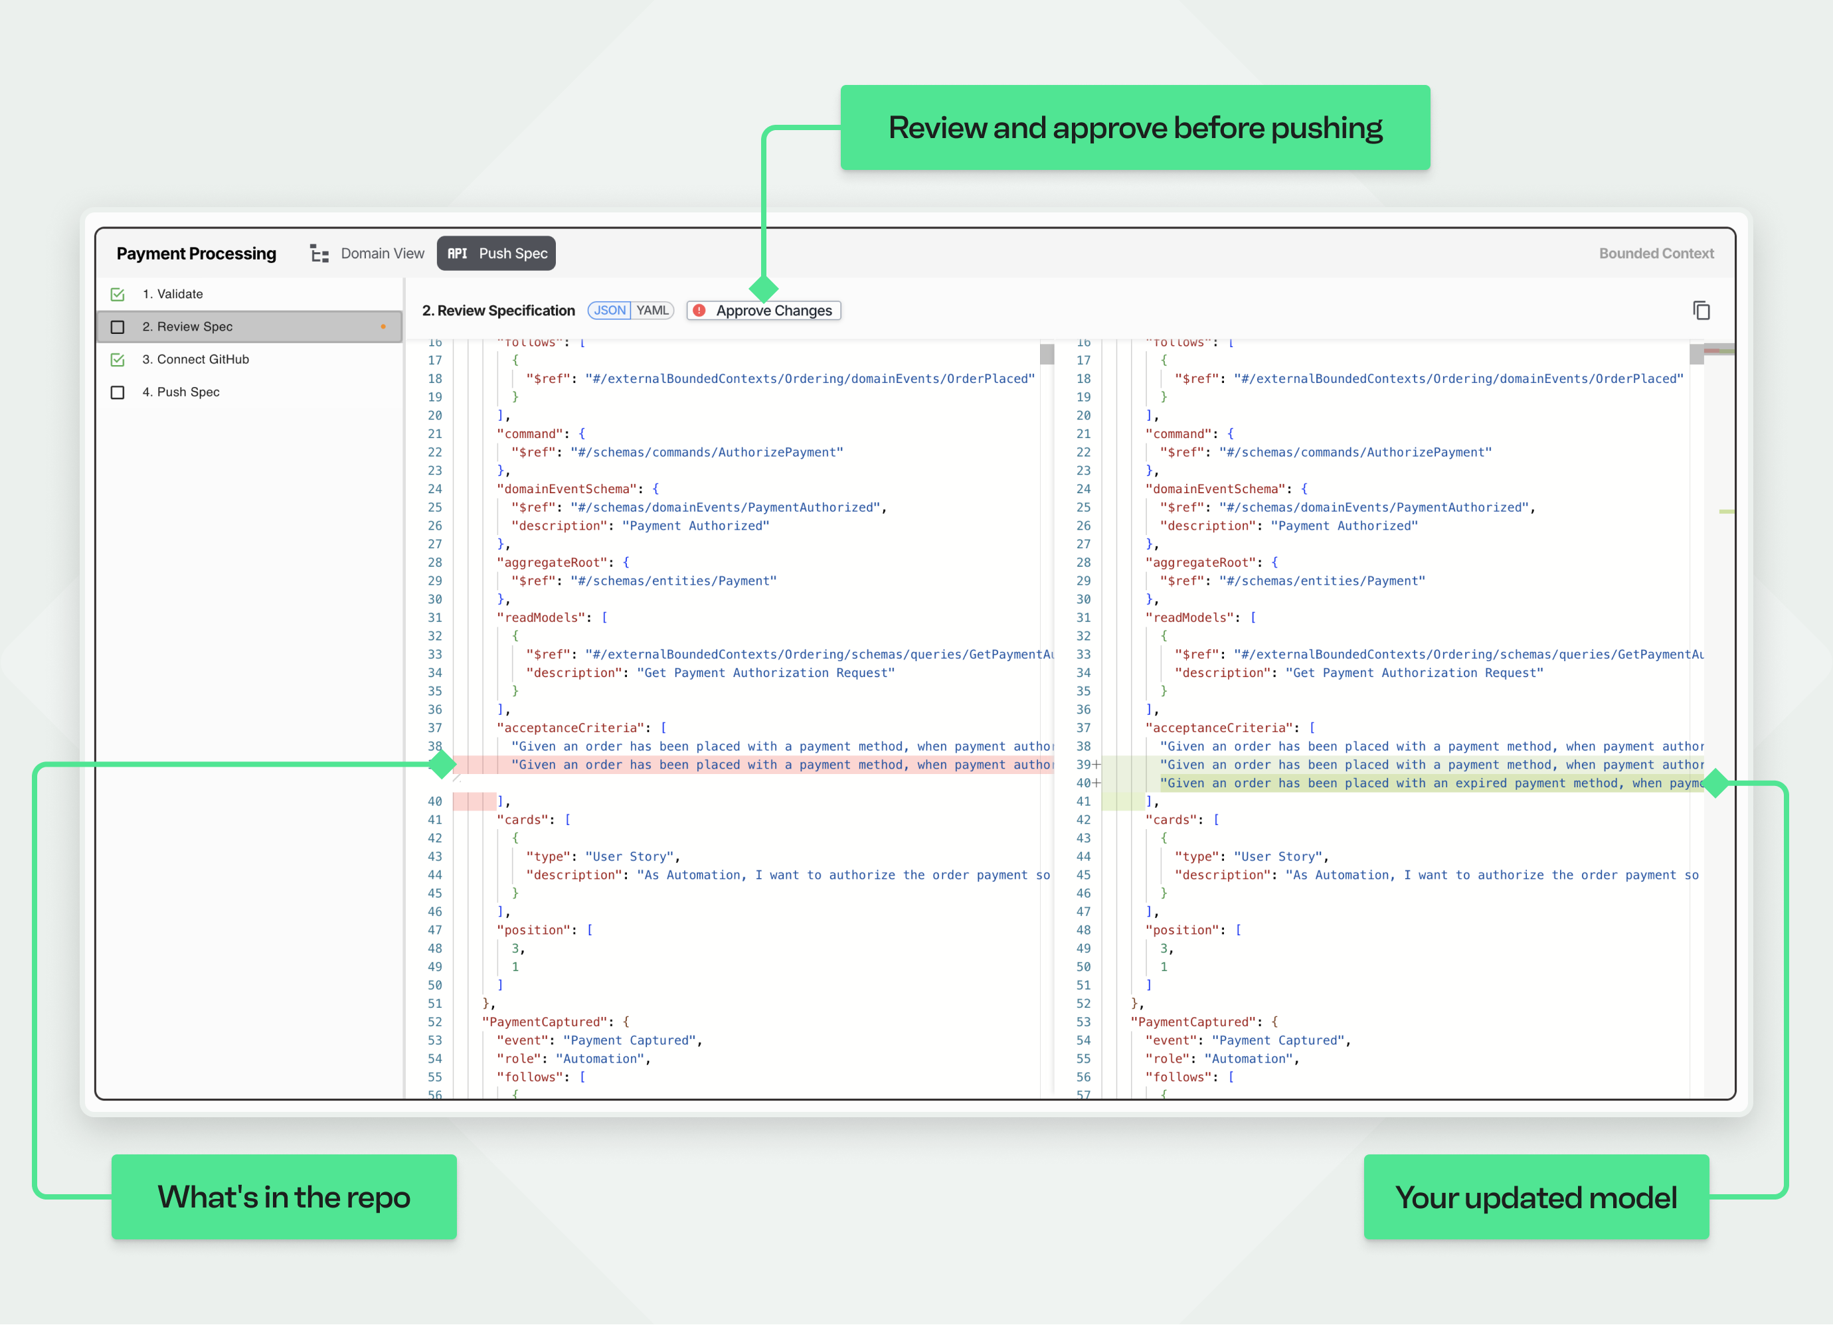The image size is (1833, 1325).
Task: Select step 2. Review Spec
Action: click(250, 327)
